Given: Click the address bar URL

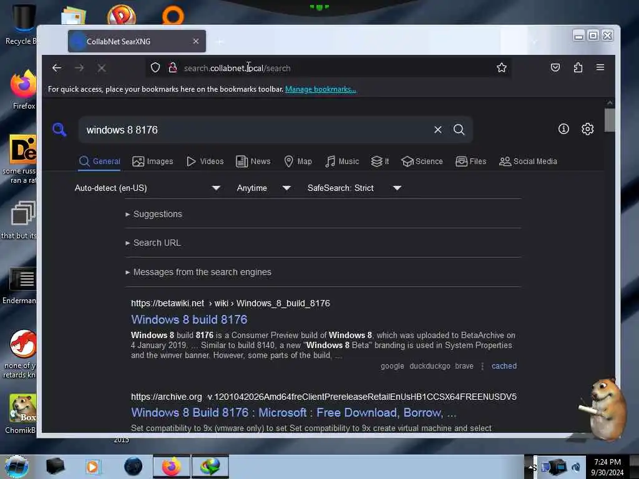Looking at the screenshot, I should pyautogui.click(x=237, y=68).
